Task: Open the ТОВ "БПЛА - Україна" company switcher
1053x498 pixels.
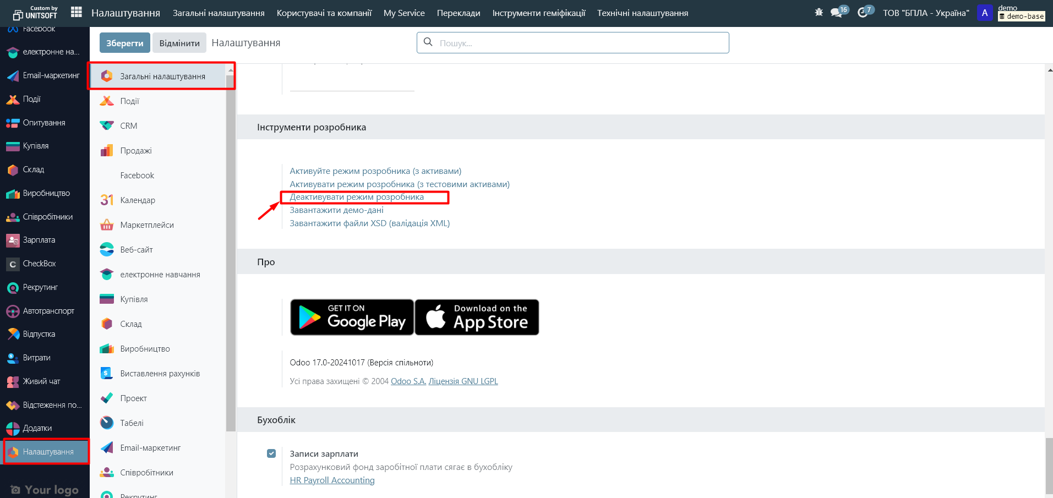Action: [926, 13]
